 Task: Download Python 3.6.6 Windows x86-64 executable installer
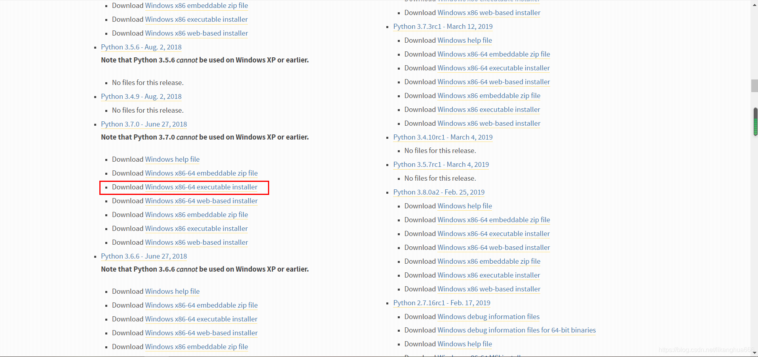201,319
